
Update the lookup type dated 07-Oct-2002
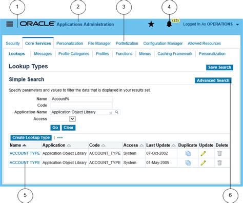point(203,153)
